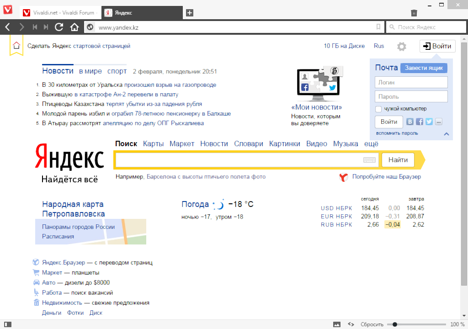
Task: Open the 'Мои новости' monitor thumbnail
Action: 319,84
